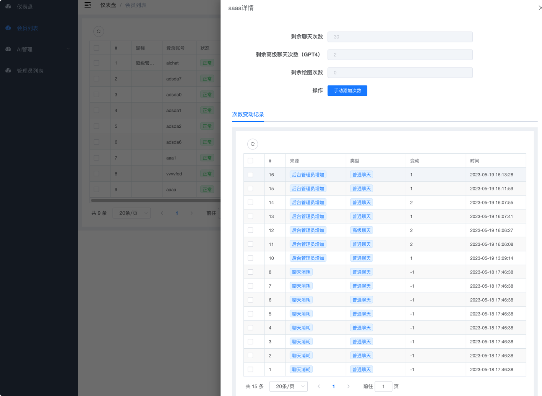Check the row 12 高级聊天 record checkbox

coord(250,230)
